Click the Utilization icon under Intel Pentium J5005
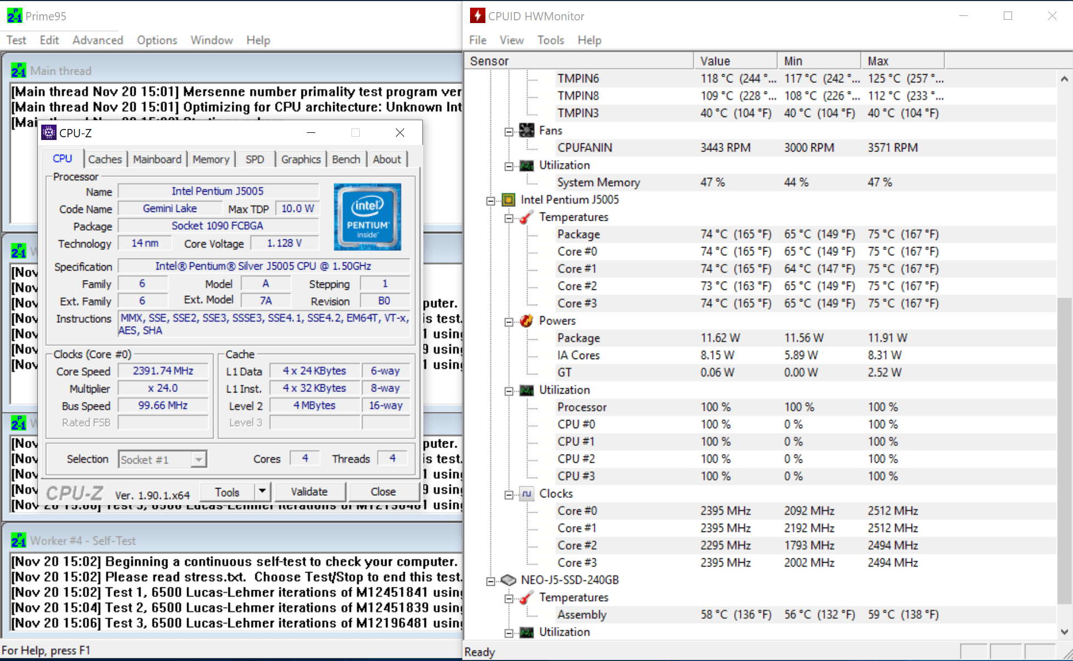The width and height of the screenshot is (1073, 661). tap(527, 390)
